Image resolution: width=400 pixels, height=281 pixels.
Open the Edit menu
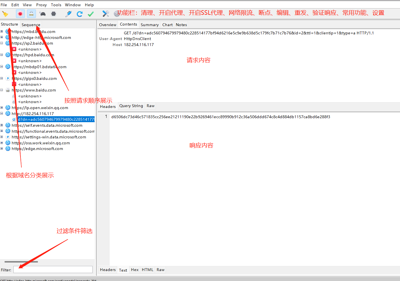coord(15,5)
